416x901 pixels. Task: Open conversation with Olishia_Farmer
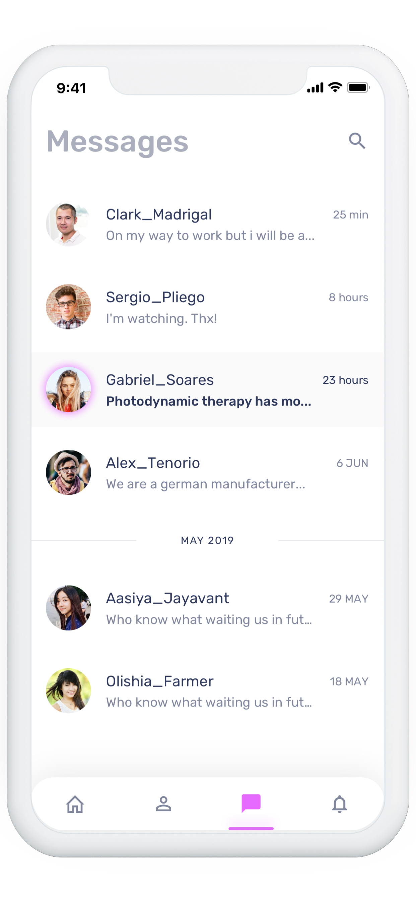(208, 691)
